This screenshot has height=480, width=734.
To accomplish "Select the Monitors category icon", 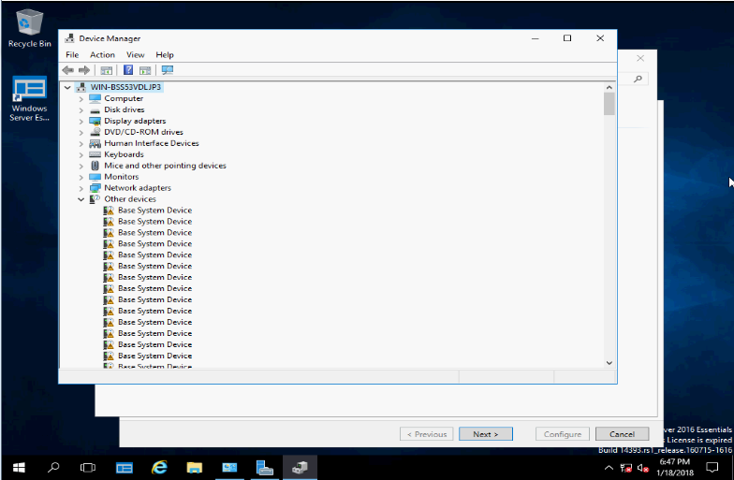I will click(95, 177).
